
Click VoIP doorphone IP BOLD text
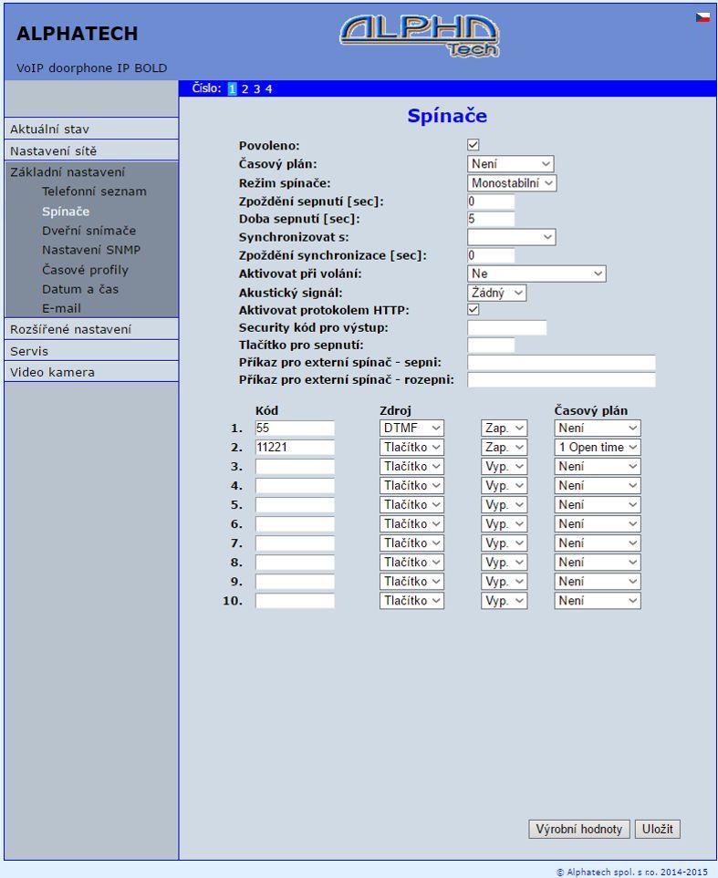pyautogui.click(x=92, y=68)
